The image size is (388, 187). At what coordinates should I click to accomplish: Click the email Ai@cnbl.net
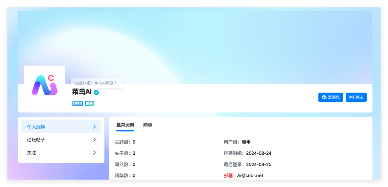pyautogui.click(x=250, y=176)
